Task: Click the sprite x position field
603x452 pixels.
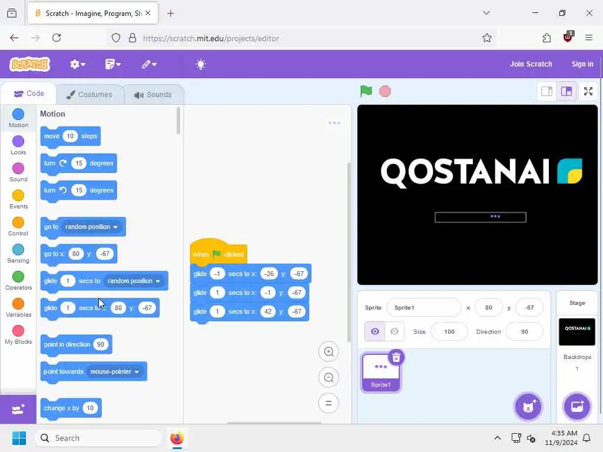Action: click(488, 307)
